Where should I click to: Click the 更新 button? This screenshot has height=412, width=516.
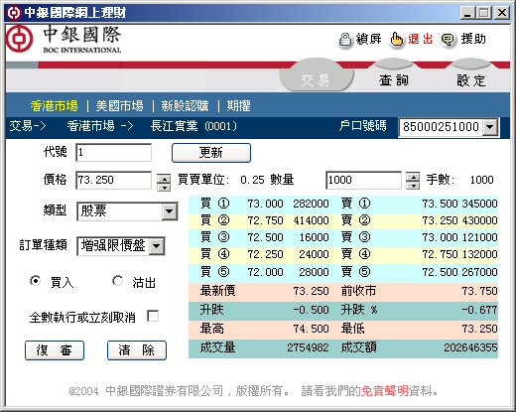point(211,153)
